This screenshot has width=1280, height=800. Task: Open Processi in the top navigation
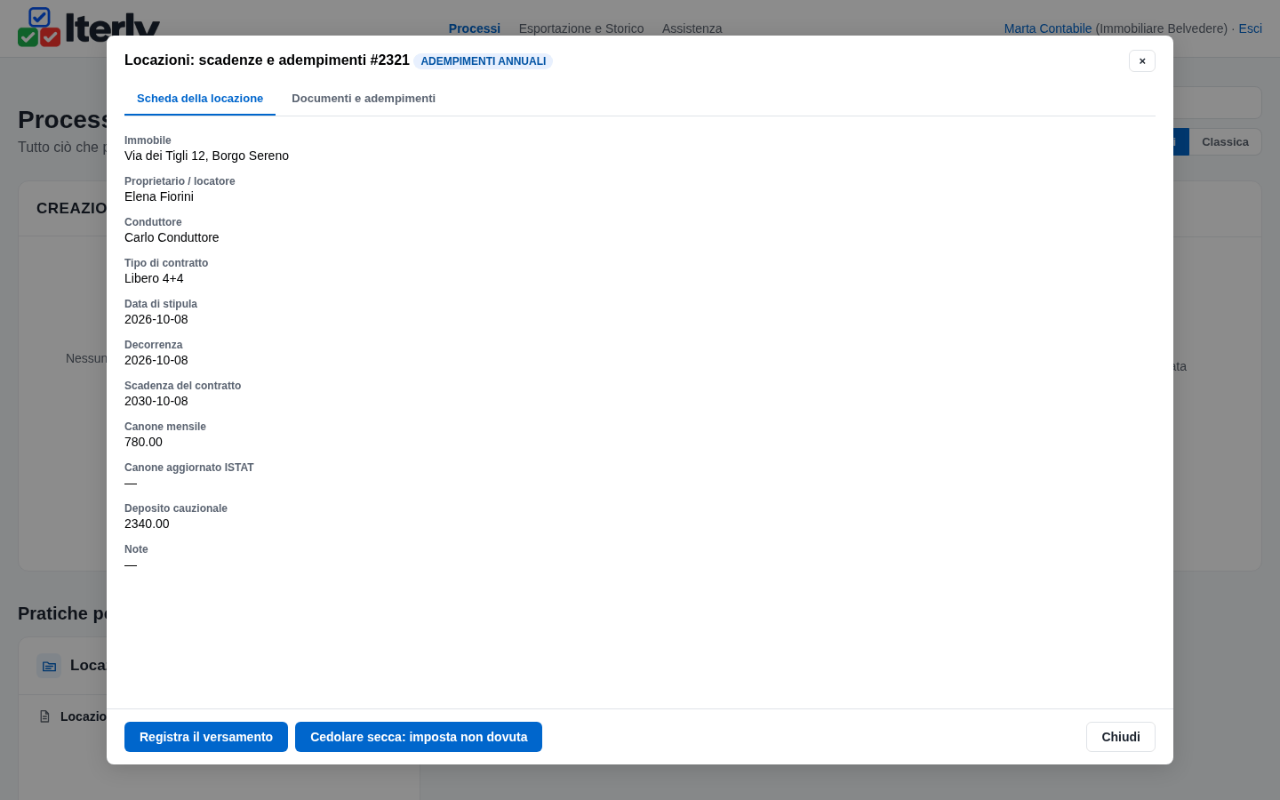pyautogui.click(x=475, y=28)
